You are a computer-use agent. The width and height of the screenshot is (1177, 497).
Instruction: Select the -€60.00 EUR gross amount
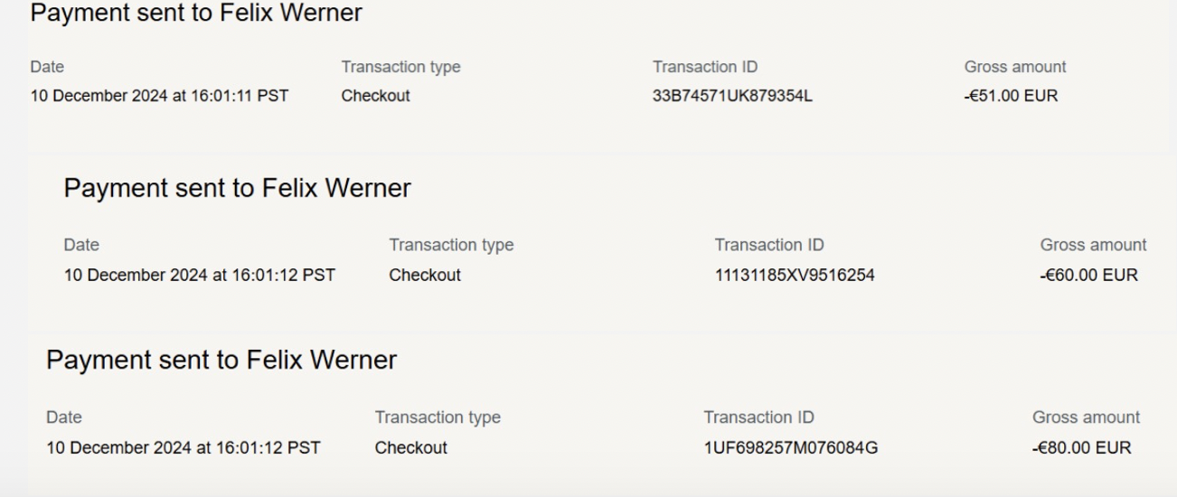(x=1088, y=276)
